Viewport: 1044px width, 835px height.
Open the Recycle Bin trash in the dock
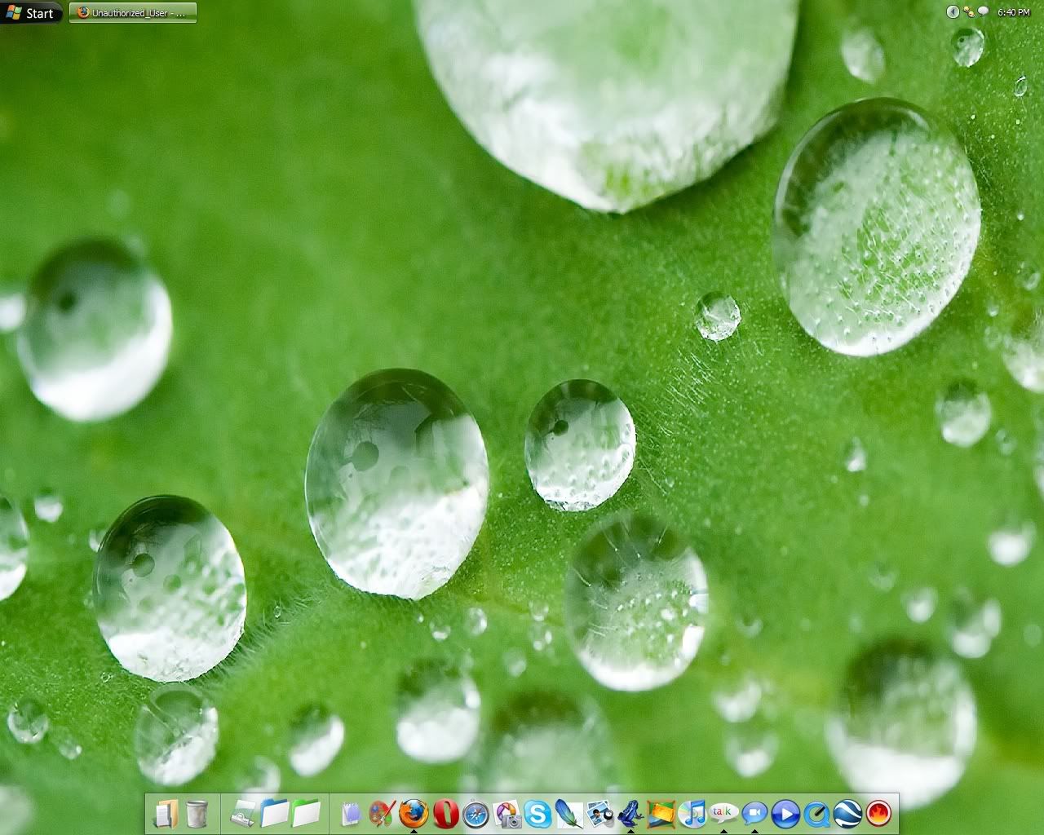(197, 813)
